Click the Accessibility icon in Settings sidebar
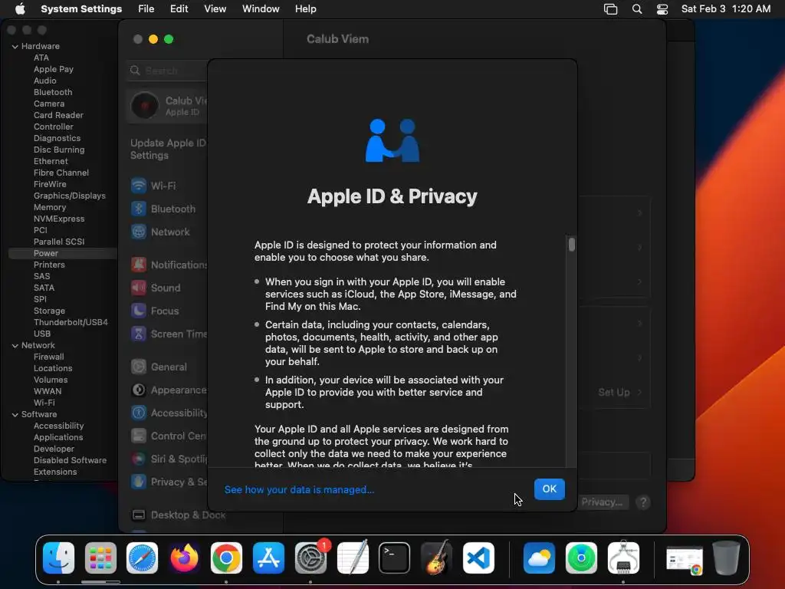Viewport: 785px width, 589px height. (x=139, y=413)
